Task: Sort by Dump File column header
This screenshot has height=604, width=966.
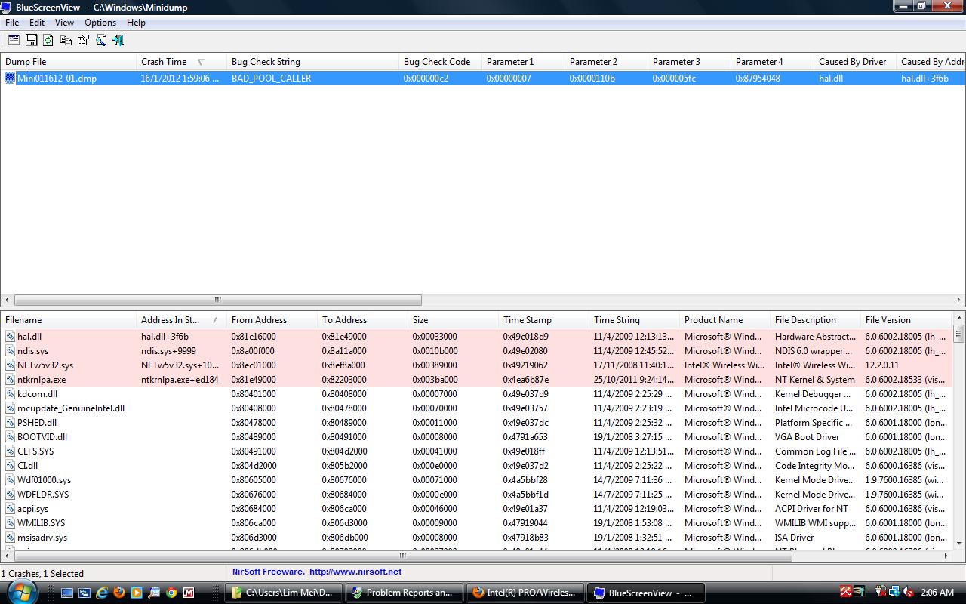Action: (68, 62)
